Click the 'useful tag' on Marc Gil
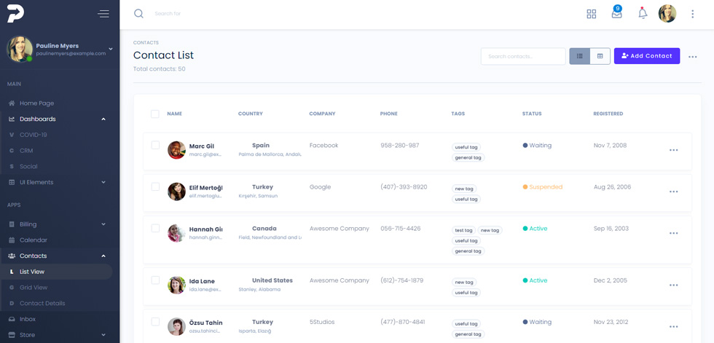 tap(466, 147)
